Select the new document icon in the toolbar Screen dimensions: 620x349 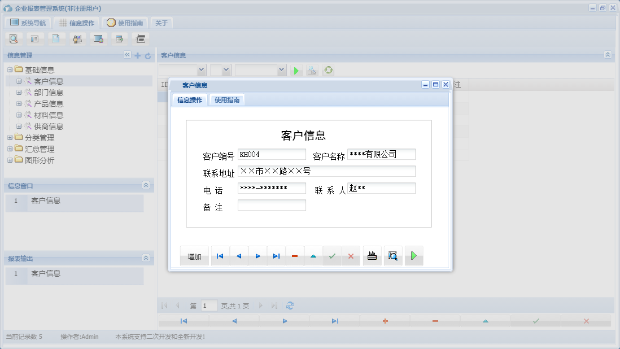pos(56,38)
